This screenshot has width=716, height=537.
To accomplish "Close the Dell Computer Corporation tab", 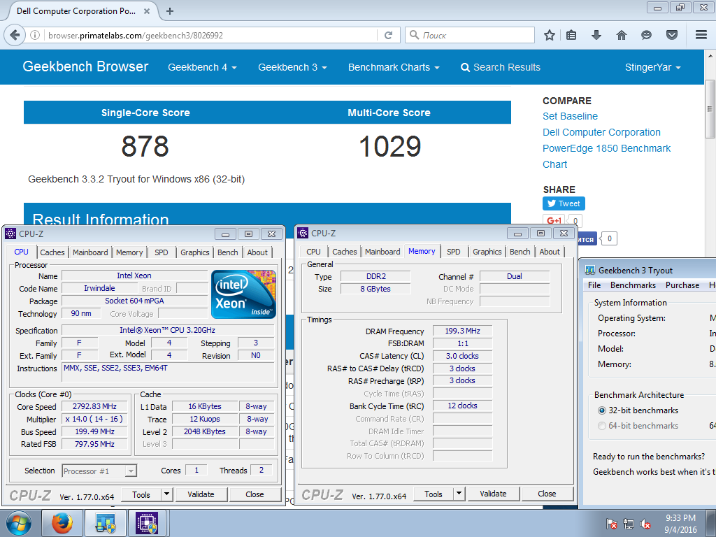I will [x=147, y=11].
